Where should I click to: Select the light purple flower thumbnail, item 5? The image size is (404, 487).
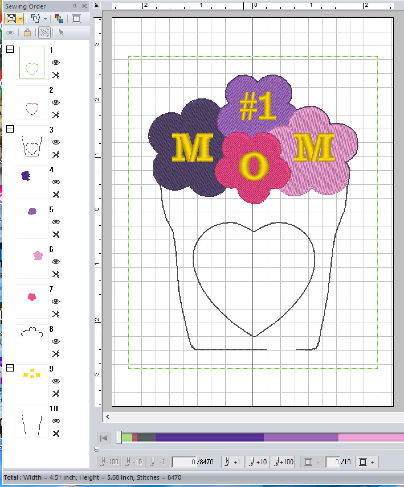pyautogui.click(x=32, y=222)
